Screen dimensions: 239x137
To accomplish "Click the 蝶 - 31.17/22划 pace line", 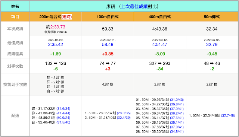I will [x=51, y=109].
